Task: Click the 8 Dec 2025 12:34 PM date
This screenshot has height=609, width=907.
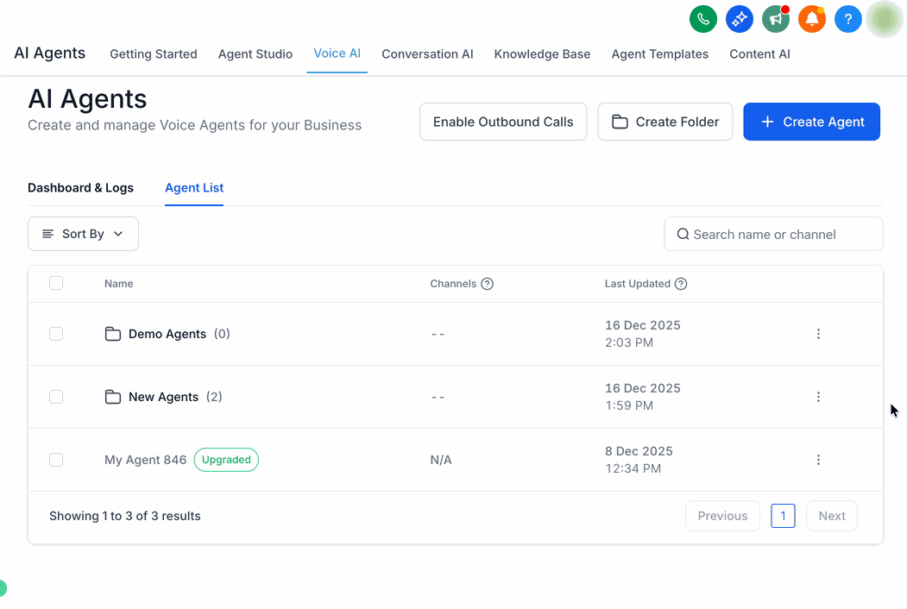Action: pyautogui.click(x=639, y=460)
